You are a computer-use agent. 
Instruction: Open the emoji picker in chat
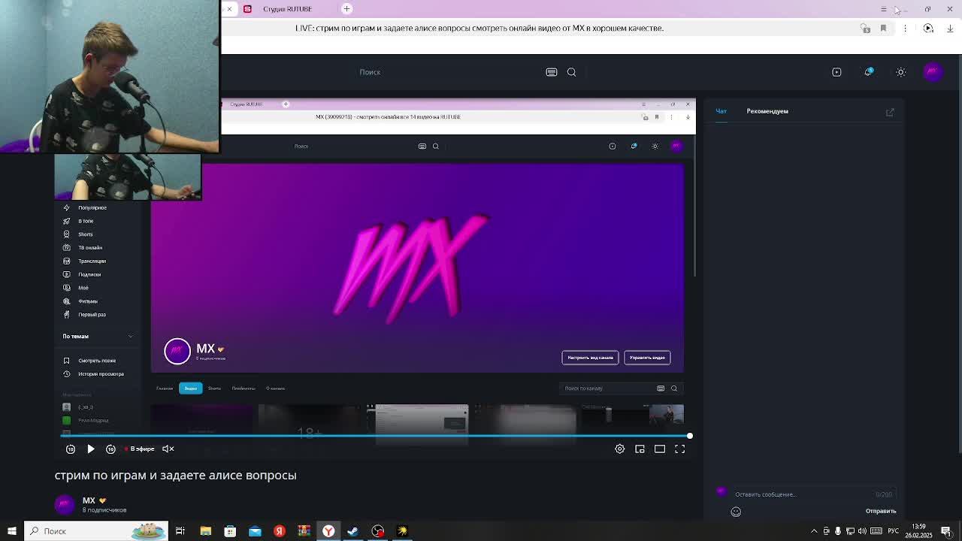(x=736, y=512)
